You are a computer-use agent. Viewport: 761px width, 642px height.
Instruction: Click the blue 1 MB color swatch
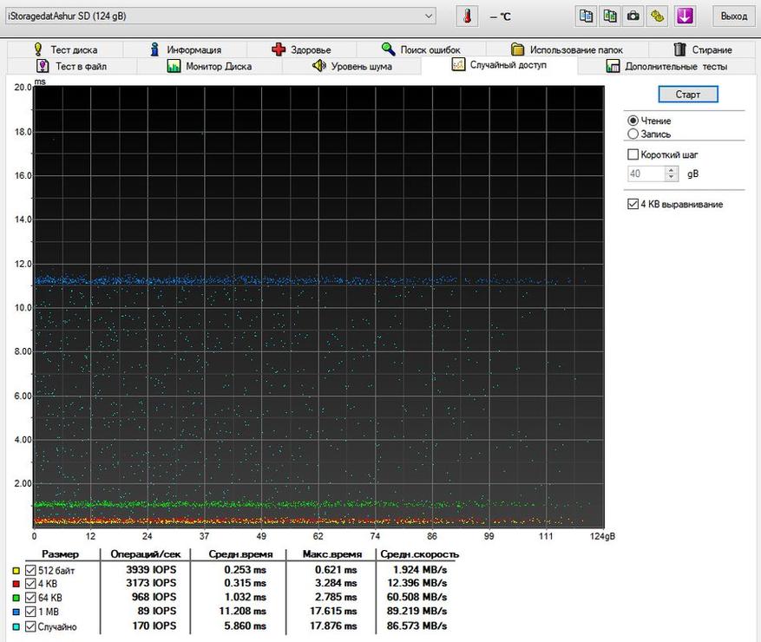point(16,613)
